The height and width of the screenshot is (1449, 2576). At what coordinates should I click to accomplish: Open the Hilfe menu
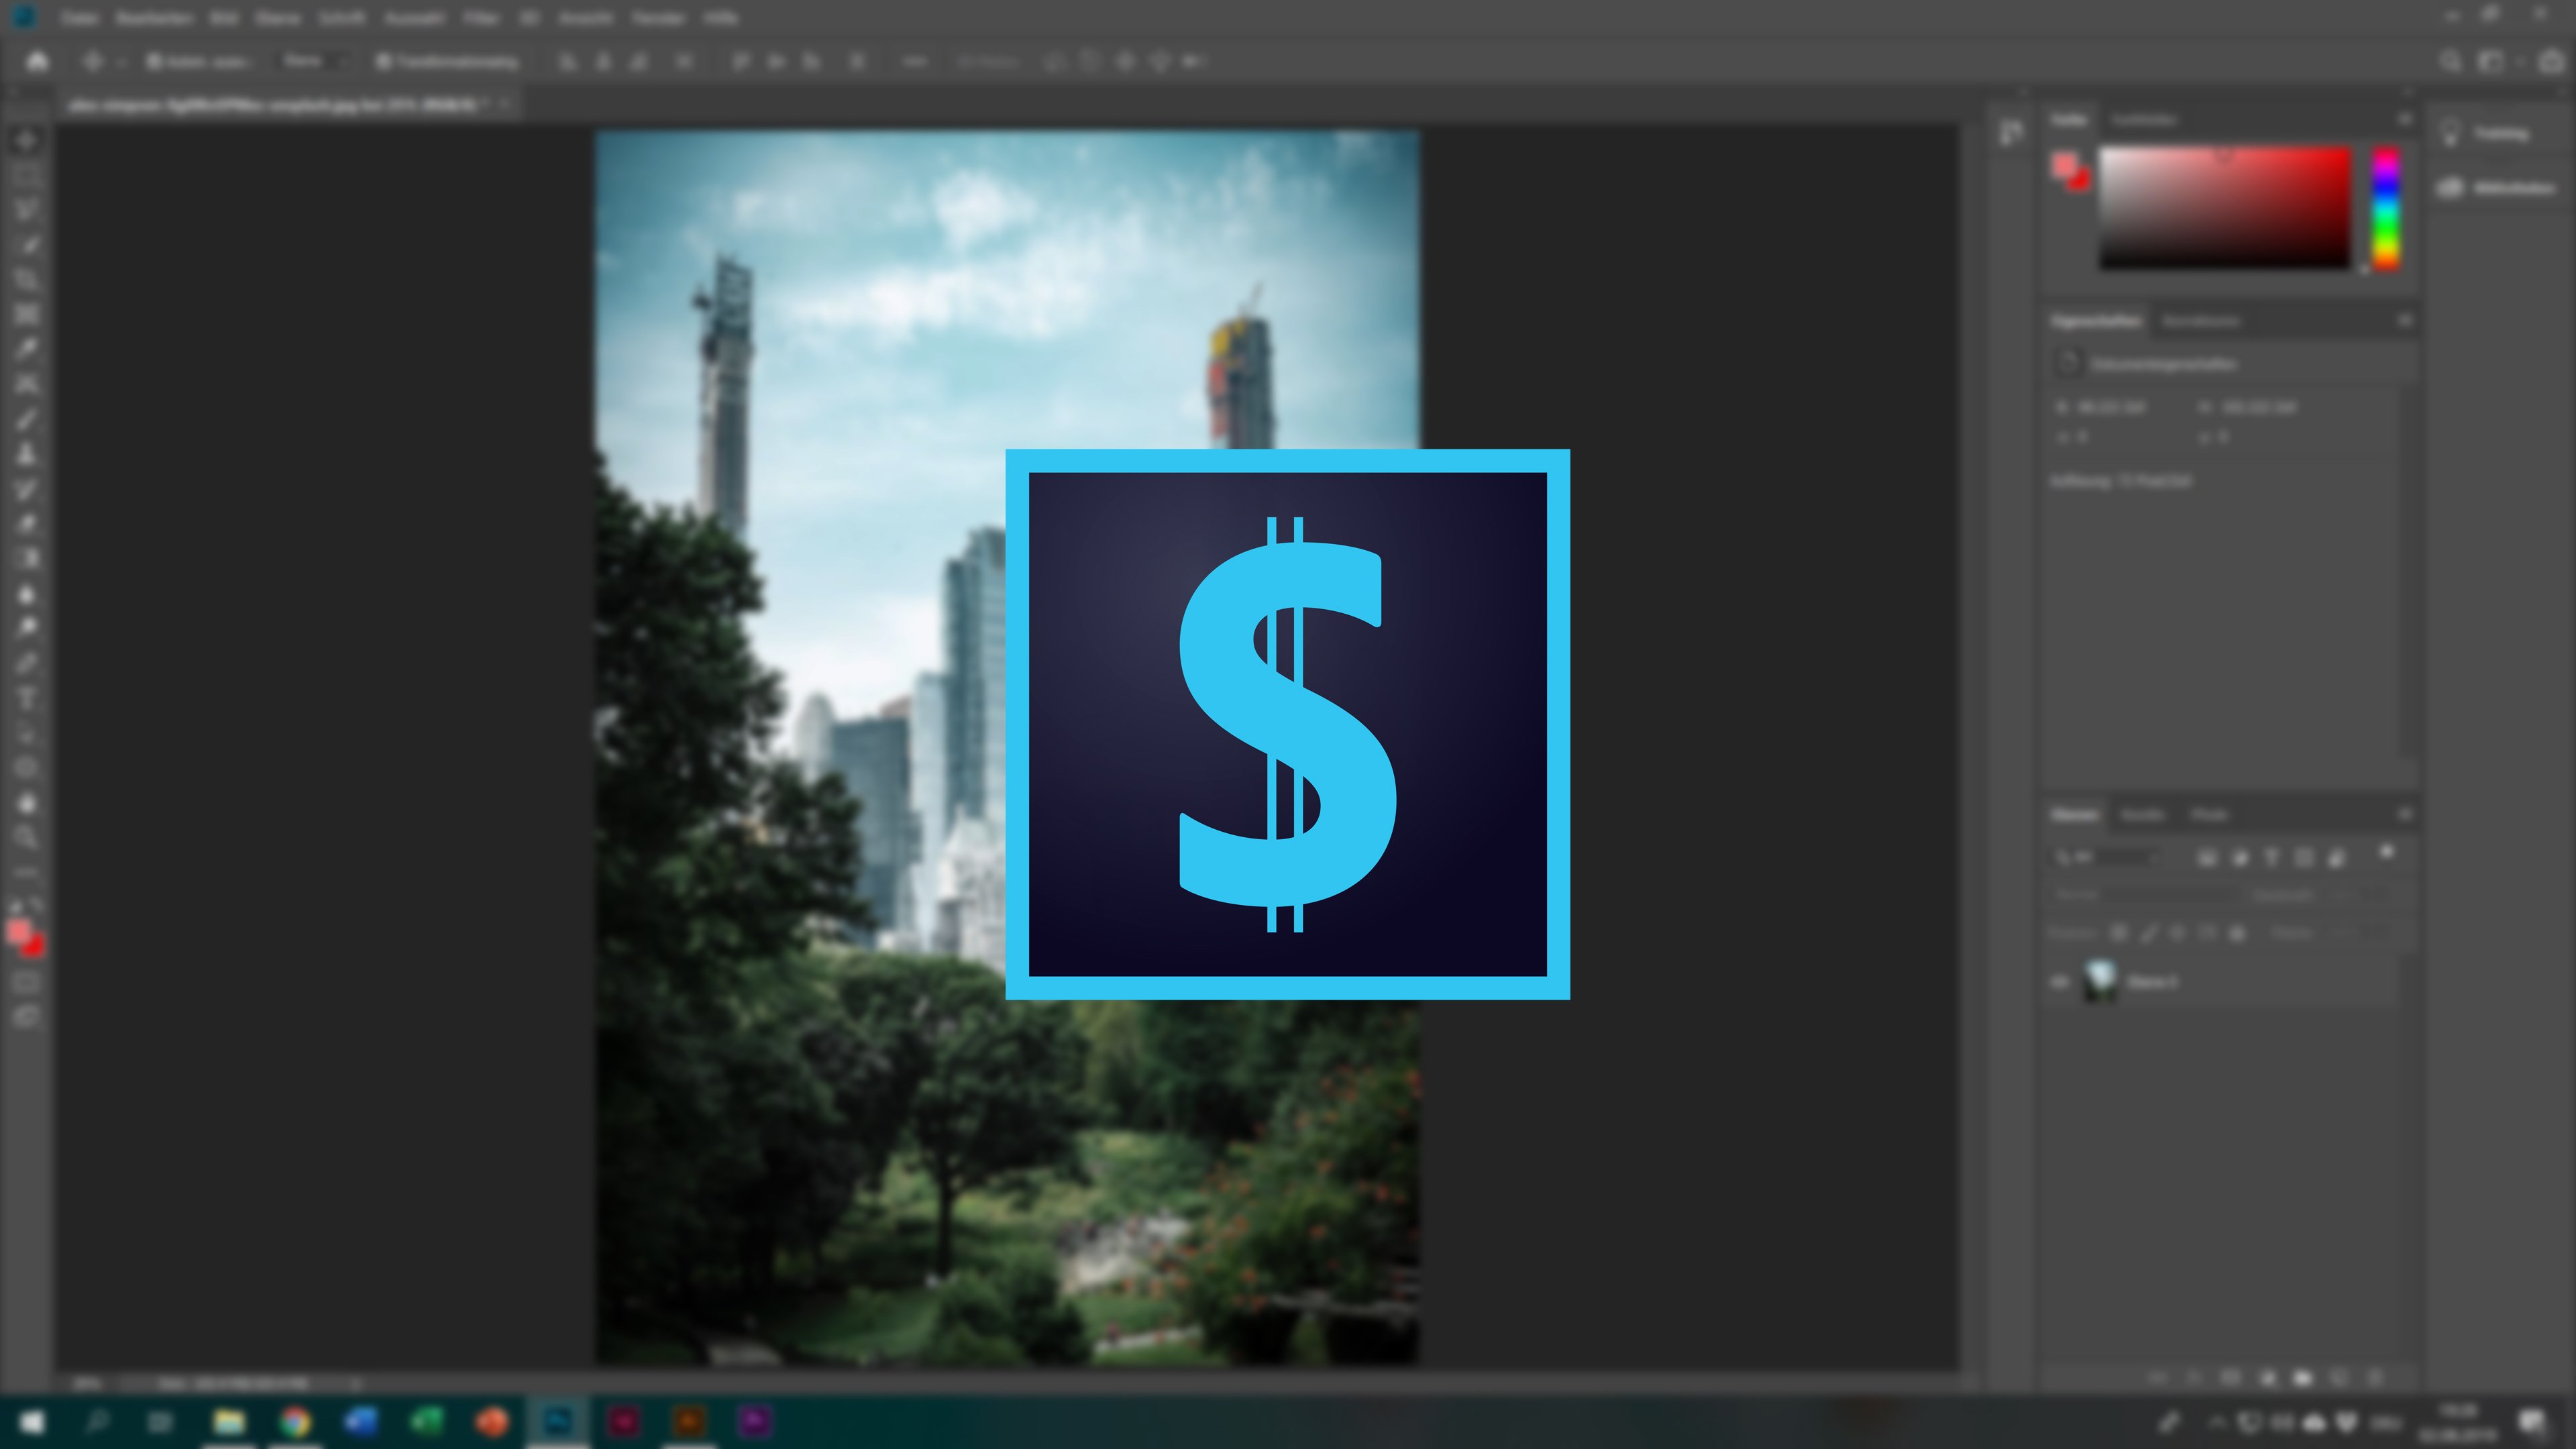click(x=720, y=18)
